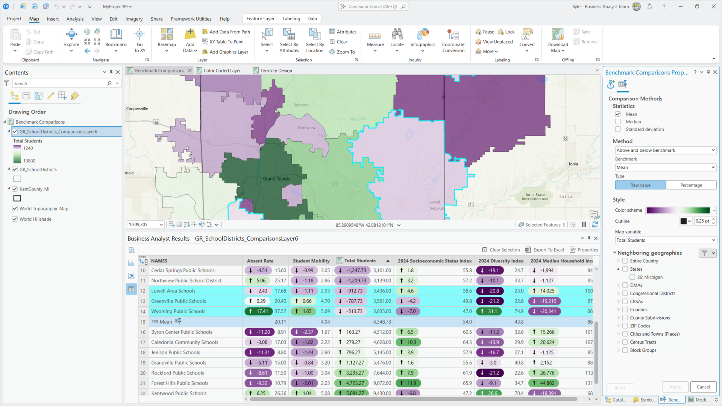Pause map drawing
Image resolution: width=722 pixels, height=406 pixels.
click(584, 225)
